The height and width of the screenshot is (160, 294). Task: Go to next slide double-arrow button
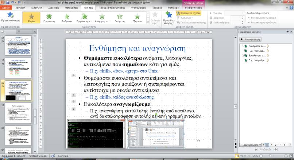[x=236, y=147]
